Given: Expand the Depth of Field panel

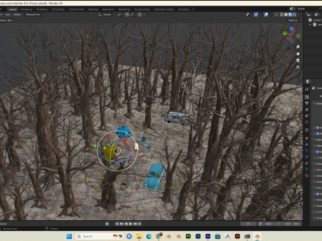Looking at the screenshot, I should point(315,140).
